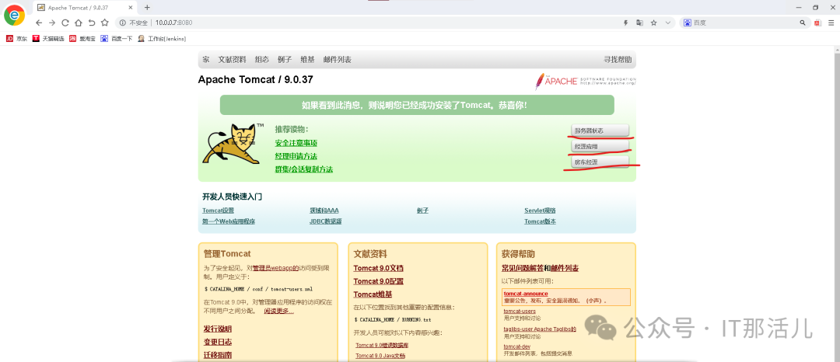Click the 百度 search input field
The width and height of the screenshot is (840, 362).
pyautogui.click(x=744, y=23)
